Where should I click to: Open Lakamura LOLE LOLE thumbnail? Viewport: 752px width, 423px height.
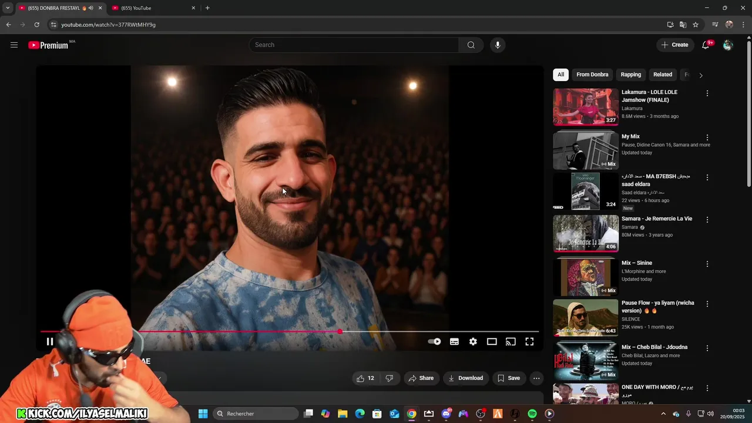click(586, 107)
